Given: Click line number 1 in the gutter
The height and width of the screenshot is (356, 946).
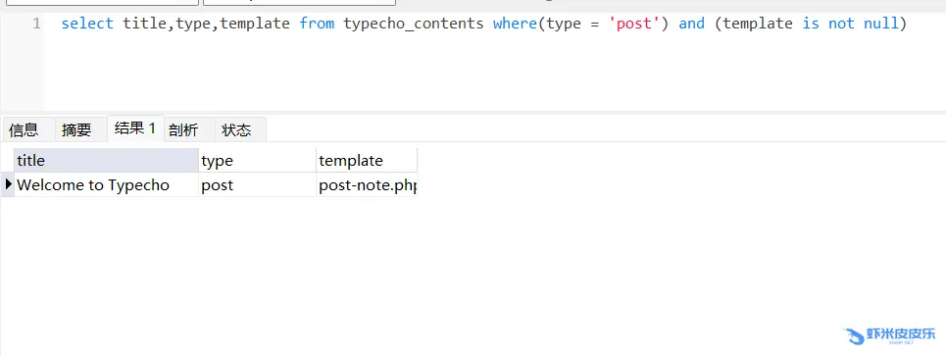Looking at the screenshot, I should pos(36,25).
